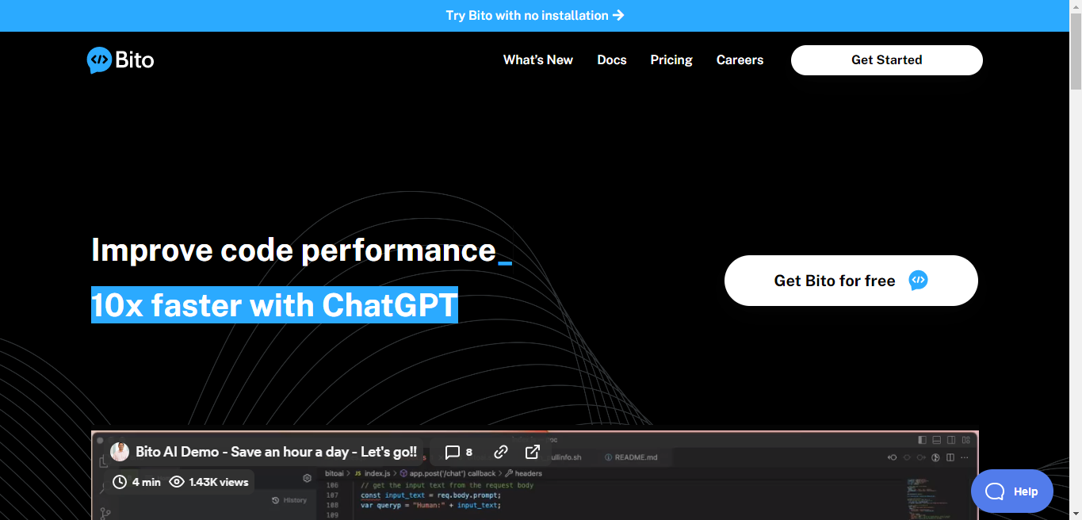Click the Bito icon inside free button
This screenshot has width=1082, height=520.
tap(918, 281)
